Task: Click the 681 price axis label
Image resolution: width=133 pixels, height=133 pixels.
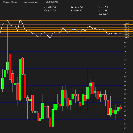Action: coord(125,56)
